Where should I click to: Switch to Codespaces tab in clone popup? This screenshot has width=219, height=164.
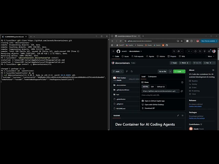click(152, 77)
